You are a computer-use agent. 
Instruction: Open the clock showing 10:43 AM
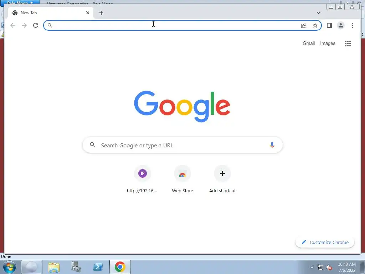[347, 267]
